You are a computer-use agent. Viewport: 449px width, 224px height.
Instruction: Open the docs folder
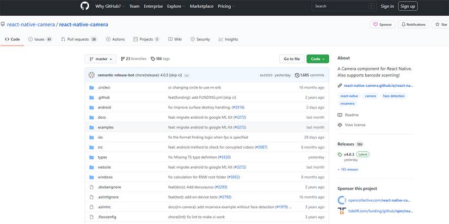pos(102,118)
